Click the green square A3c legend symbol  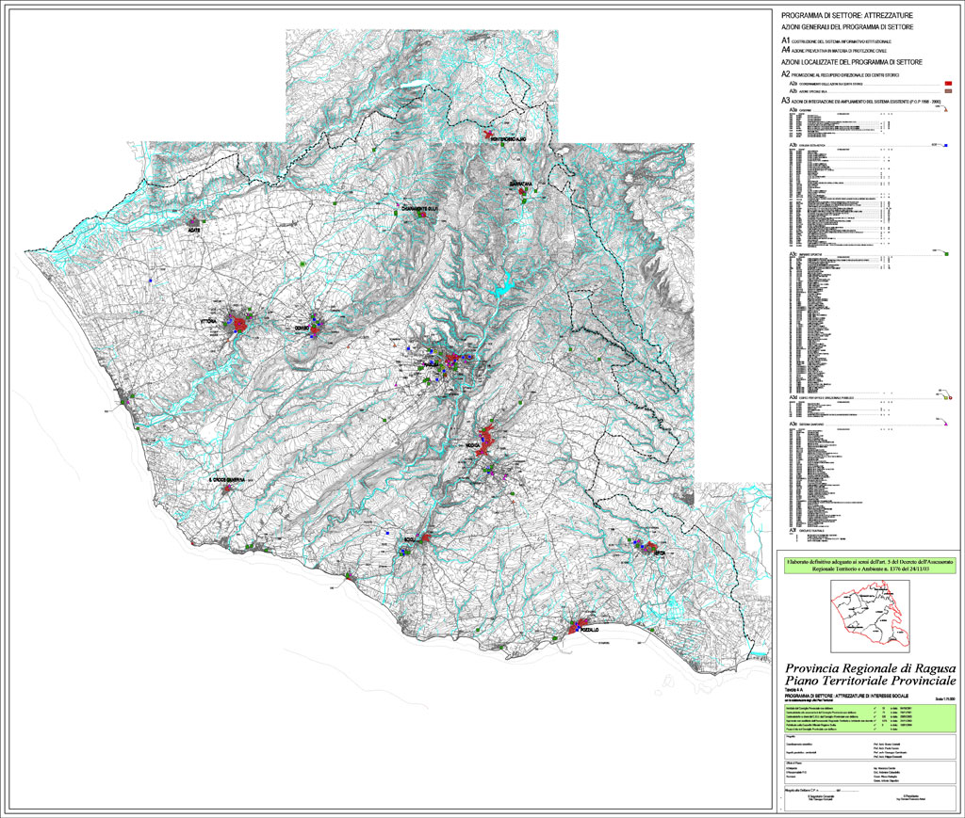(945, 252)
